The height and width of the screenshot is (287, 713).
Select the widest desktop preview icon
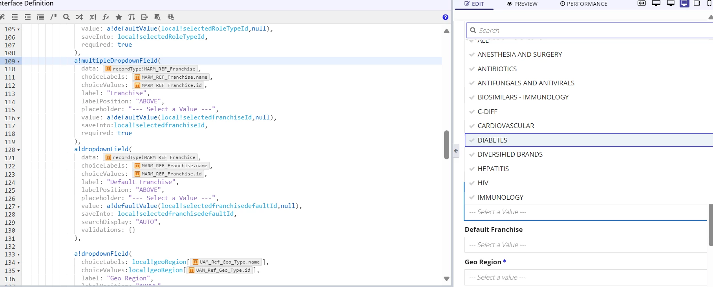point(656,3)
